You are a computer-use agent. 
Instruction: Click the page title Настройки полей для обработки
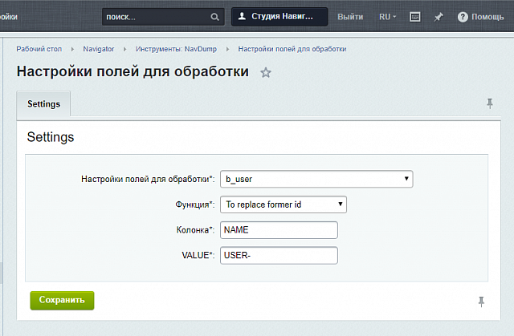133,71
